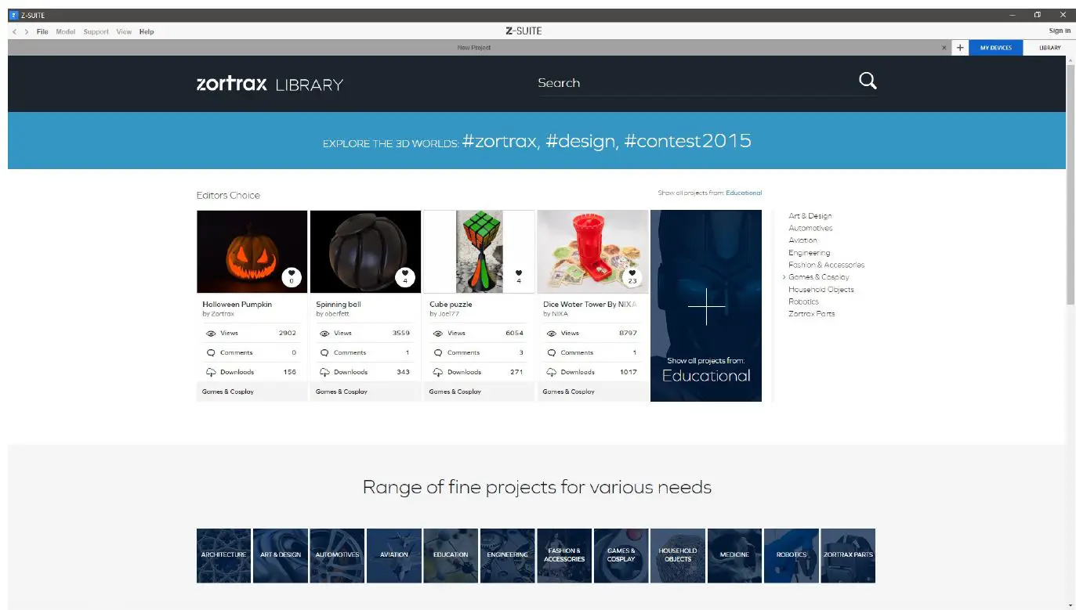Open a new project with the plus icon

(x=960, y=48)
